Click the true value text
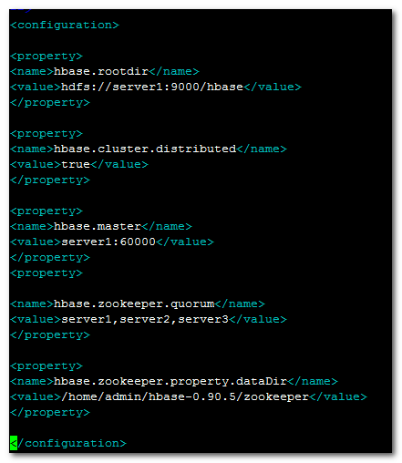402x463 pixels. pos(76,164)
